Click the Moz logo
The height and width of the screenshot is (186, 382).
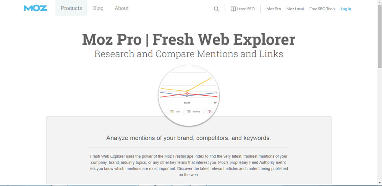click(35, 8)
